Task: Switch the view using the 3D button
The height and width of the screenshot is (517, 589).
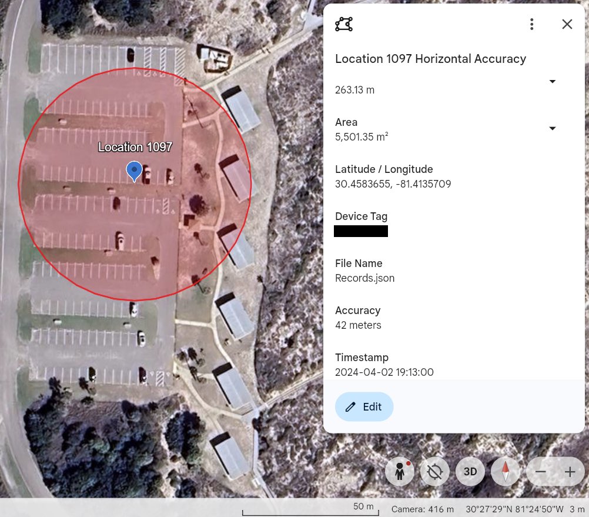Action: [x=470, y=471]
